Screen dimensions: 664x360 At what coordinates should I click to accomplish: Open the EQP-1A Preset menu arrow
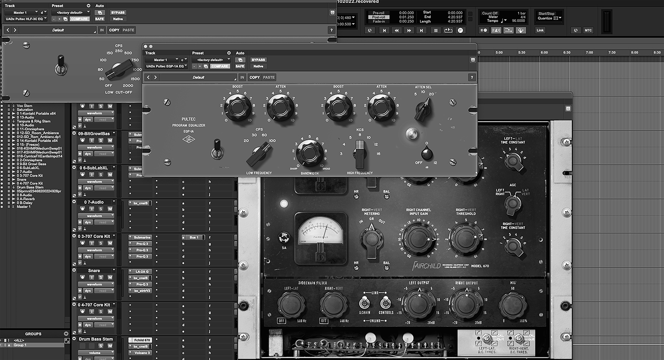(x=229, y=53)
